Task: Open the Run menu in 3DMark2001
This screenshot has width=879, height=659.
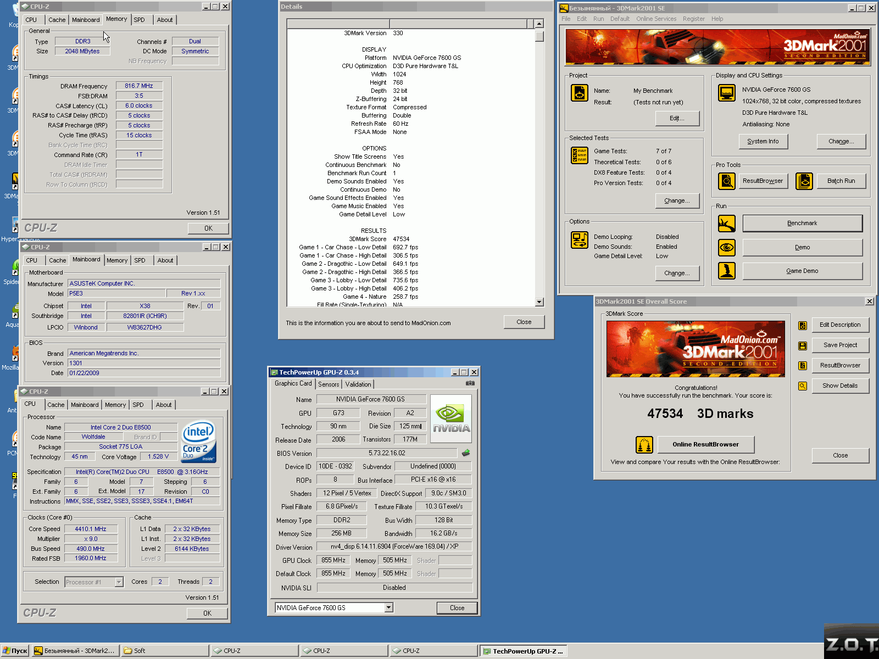Action: (x=598, y=19)
